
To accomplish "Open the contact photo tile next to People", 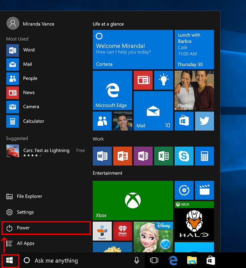I will [x=123, y=121].
